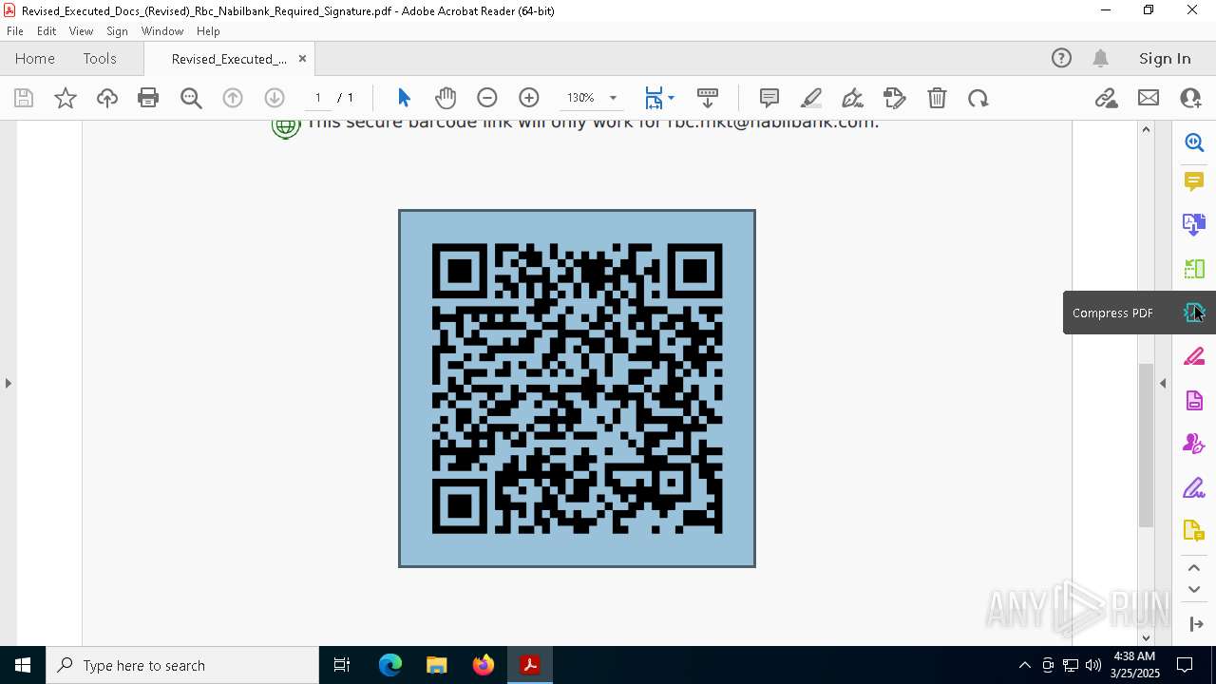Screen dimensions: 1216x684
Task: Open the notifications bell
Action: (x=1101, y=59)
